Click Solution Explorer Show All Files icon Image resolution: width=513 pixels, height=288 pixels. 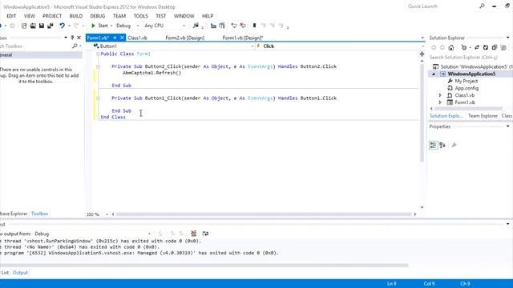click(503, 48)
